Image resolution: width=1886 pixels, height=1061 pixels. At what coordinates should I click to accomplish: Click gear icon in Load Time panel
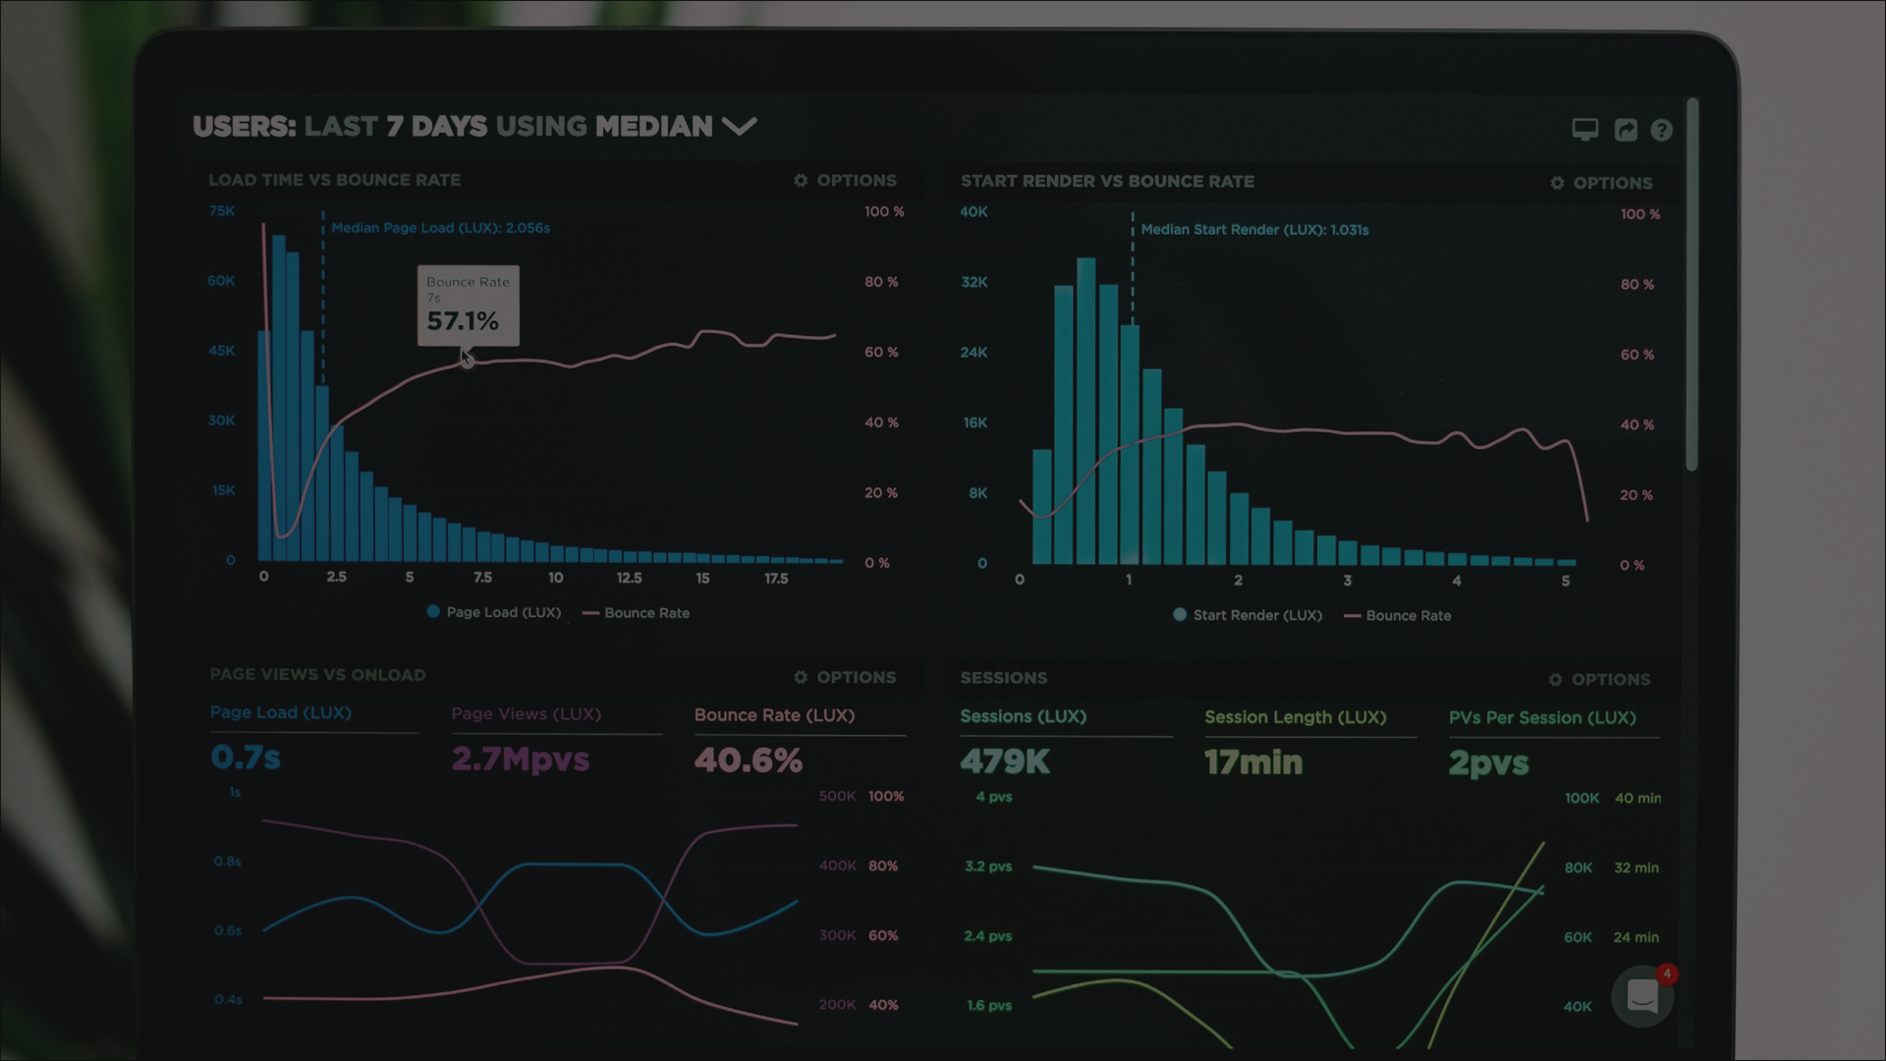click(801, 181)
